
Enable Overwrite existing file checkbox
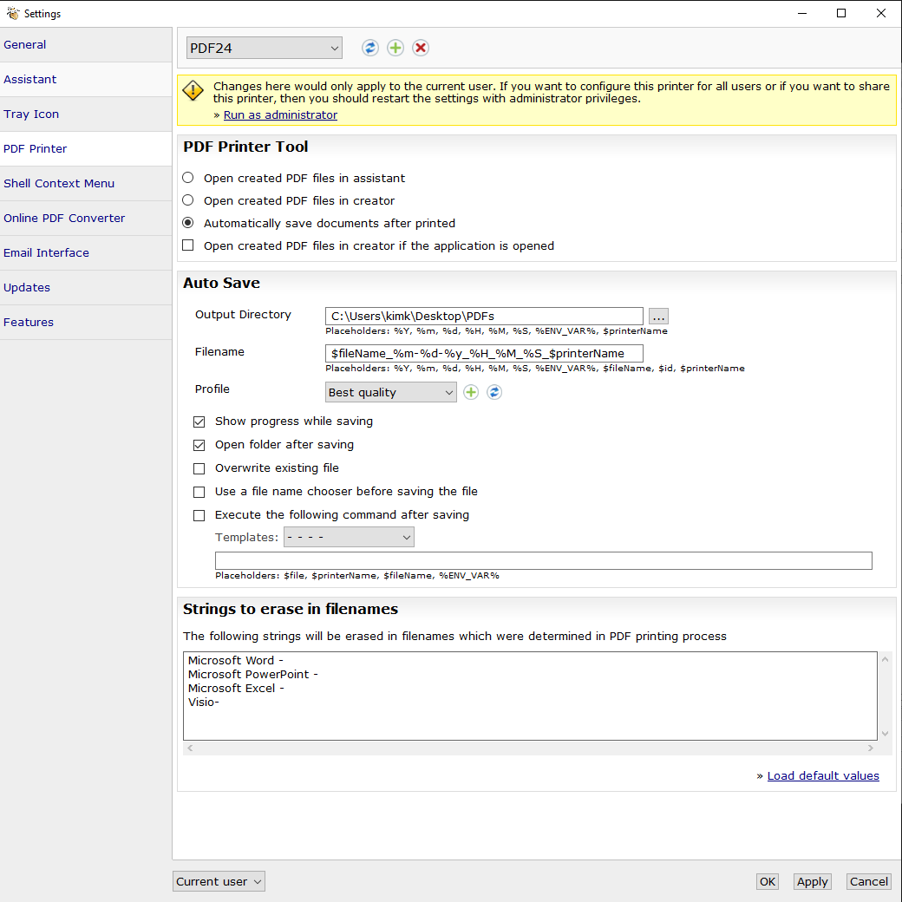tap(199, 468)
